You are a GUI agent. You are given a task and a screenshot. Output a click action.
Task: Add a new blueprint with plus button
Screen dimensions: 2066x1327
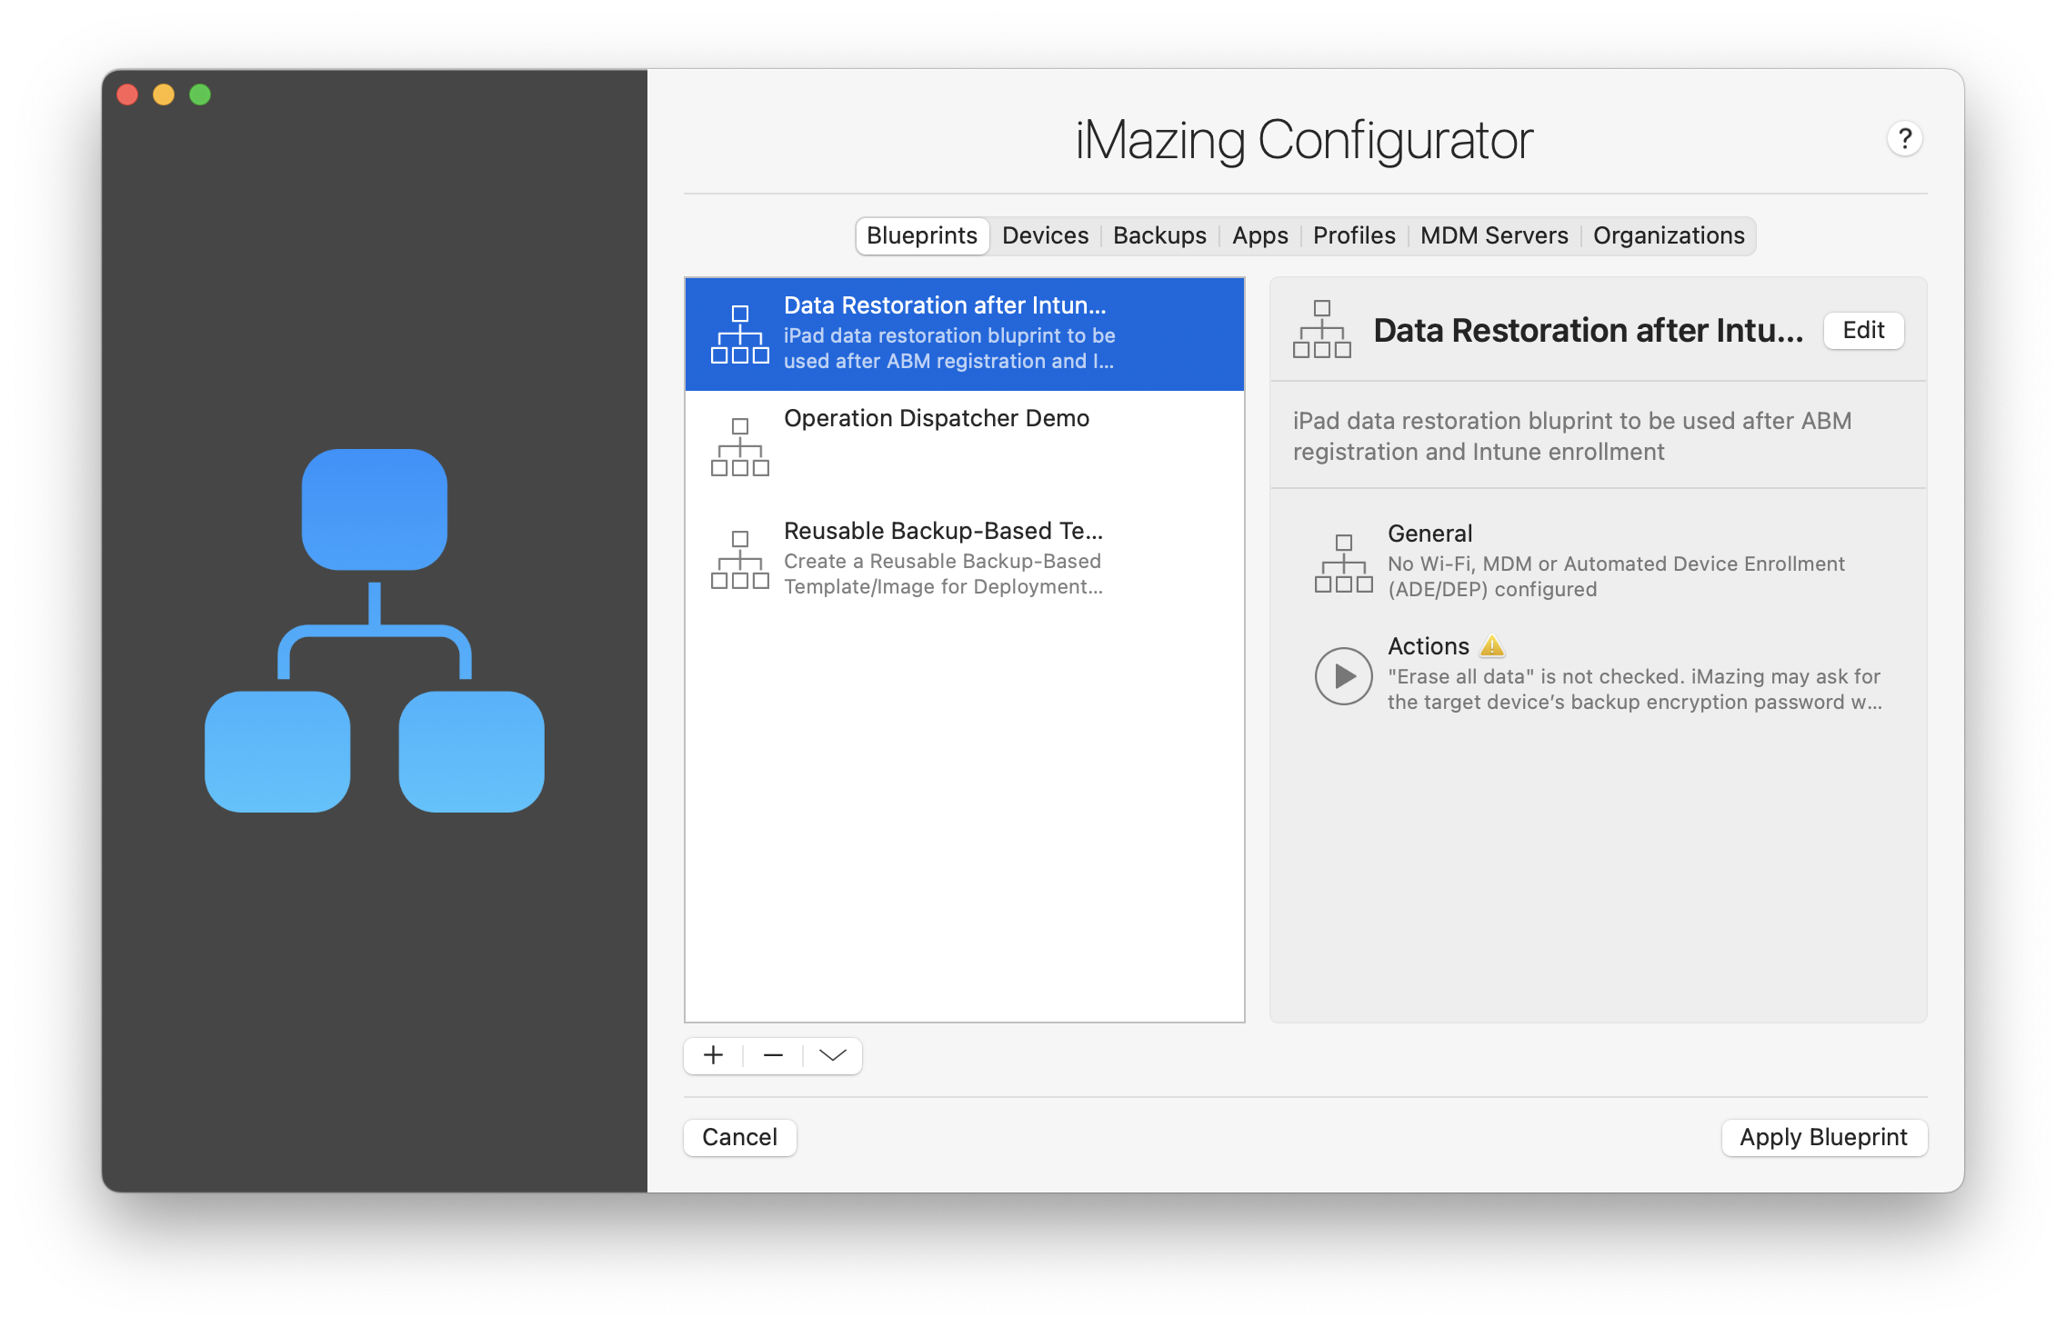(714, 1055)
